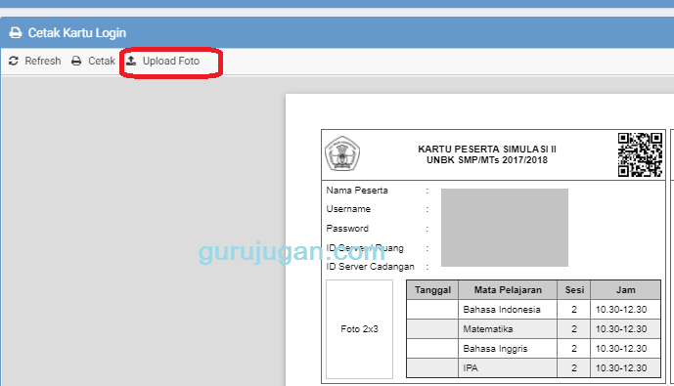674x386 pixels.
Task: Click the 10.30-12.30 time in Bahasa Inggris row
Action: 621,349
